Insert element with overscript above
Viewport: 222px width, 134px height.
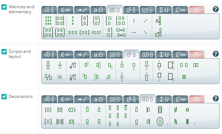click(x=122, y=64)
